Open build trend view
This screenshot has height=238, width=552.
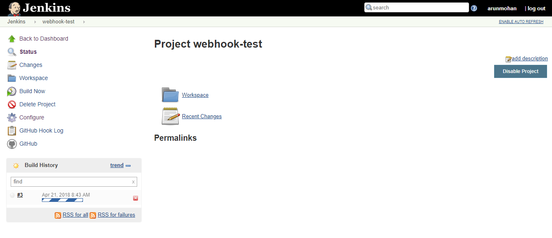(x=116, y=165)
